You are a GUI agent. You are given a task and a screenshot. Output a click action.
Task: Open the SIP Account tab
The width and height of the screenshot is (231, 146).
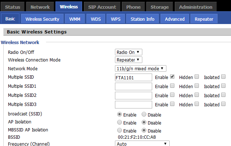point(102,7)
